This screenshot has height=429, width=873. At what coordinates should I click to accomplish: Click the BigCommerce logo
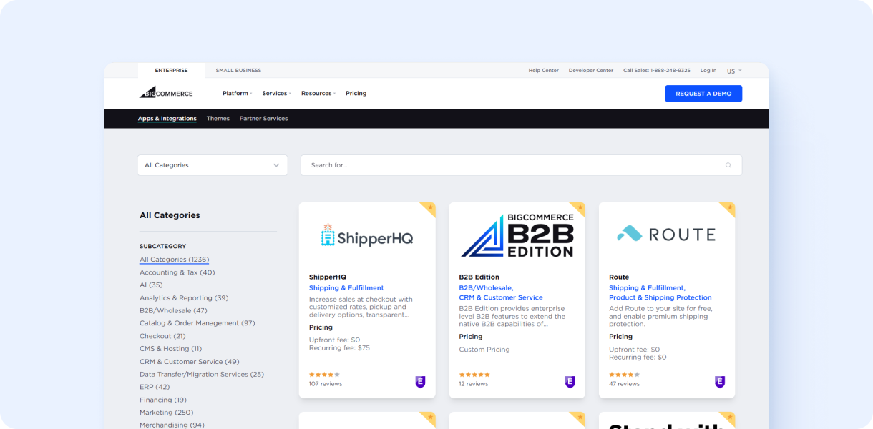point(165,93)
